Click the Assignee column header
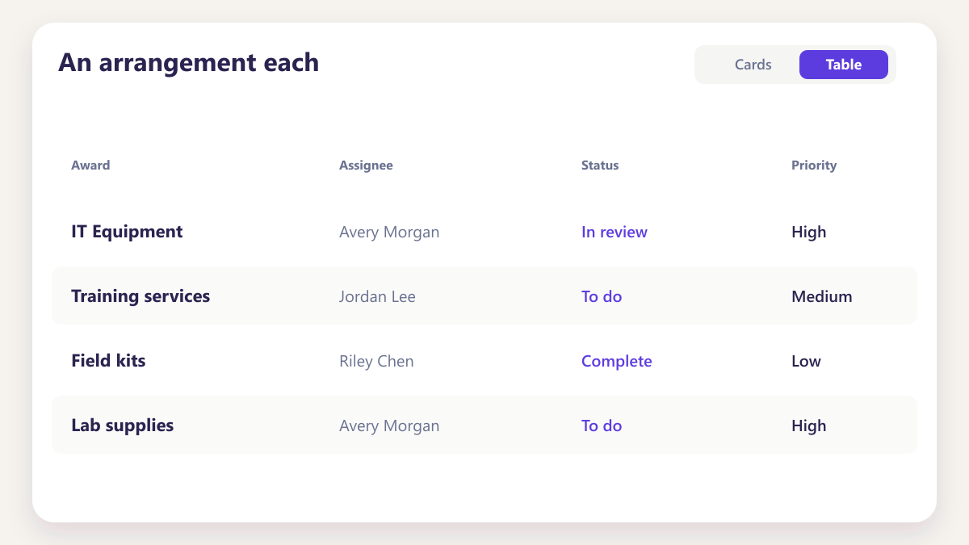Image resolution: width=969 pixels, height=545 pixels. point(366,166)
